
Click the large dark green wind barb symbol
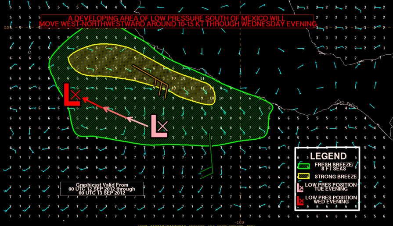coord(207,155)
